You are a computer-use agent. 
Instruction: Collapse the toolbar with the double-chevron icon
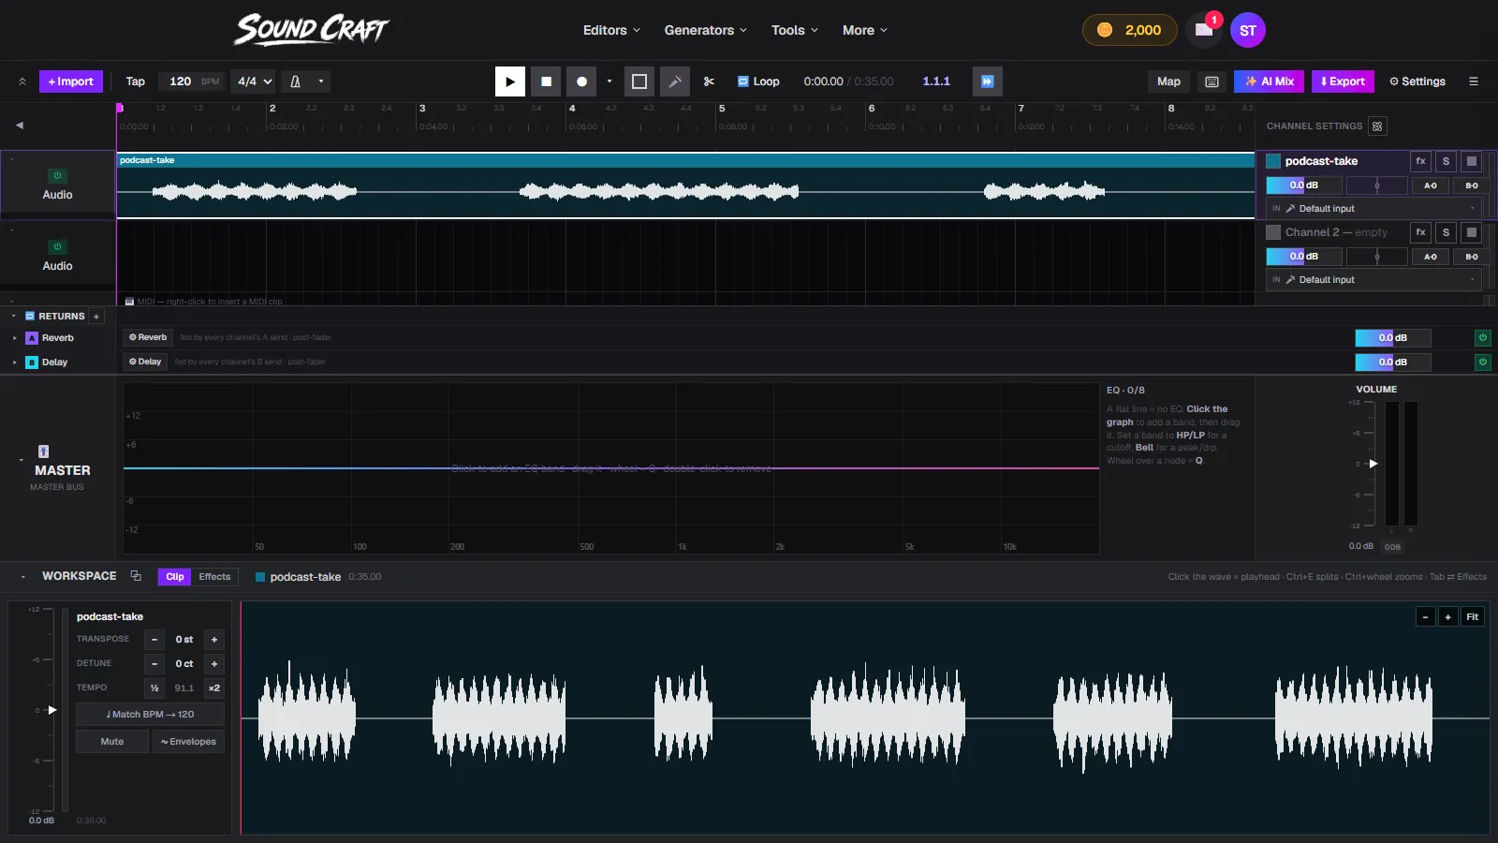pos(22,81)
